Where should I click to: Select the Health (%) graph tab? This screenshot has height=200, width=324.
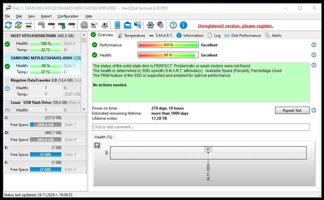click(103, 137)
